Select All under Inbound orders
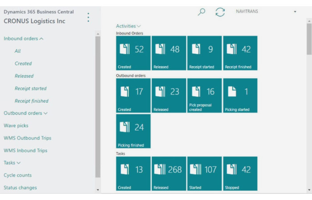This screenshot has height=200, width=312. 17,51
